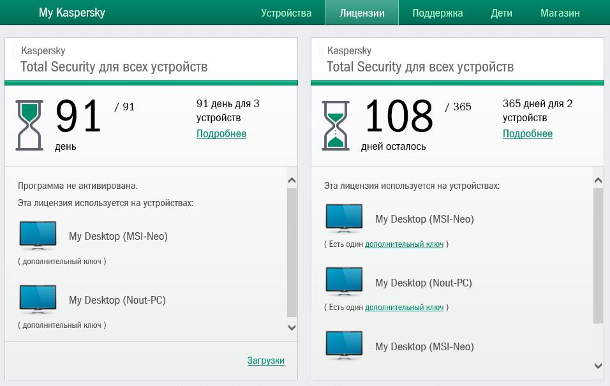Open the Магазин tab
610x386 pixels.
coord(560,13)
